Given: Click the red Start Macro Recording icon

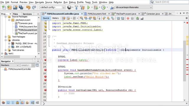Looking at the screenshot, I should (x=128, y=18).
